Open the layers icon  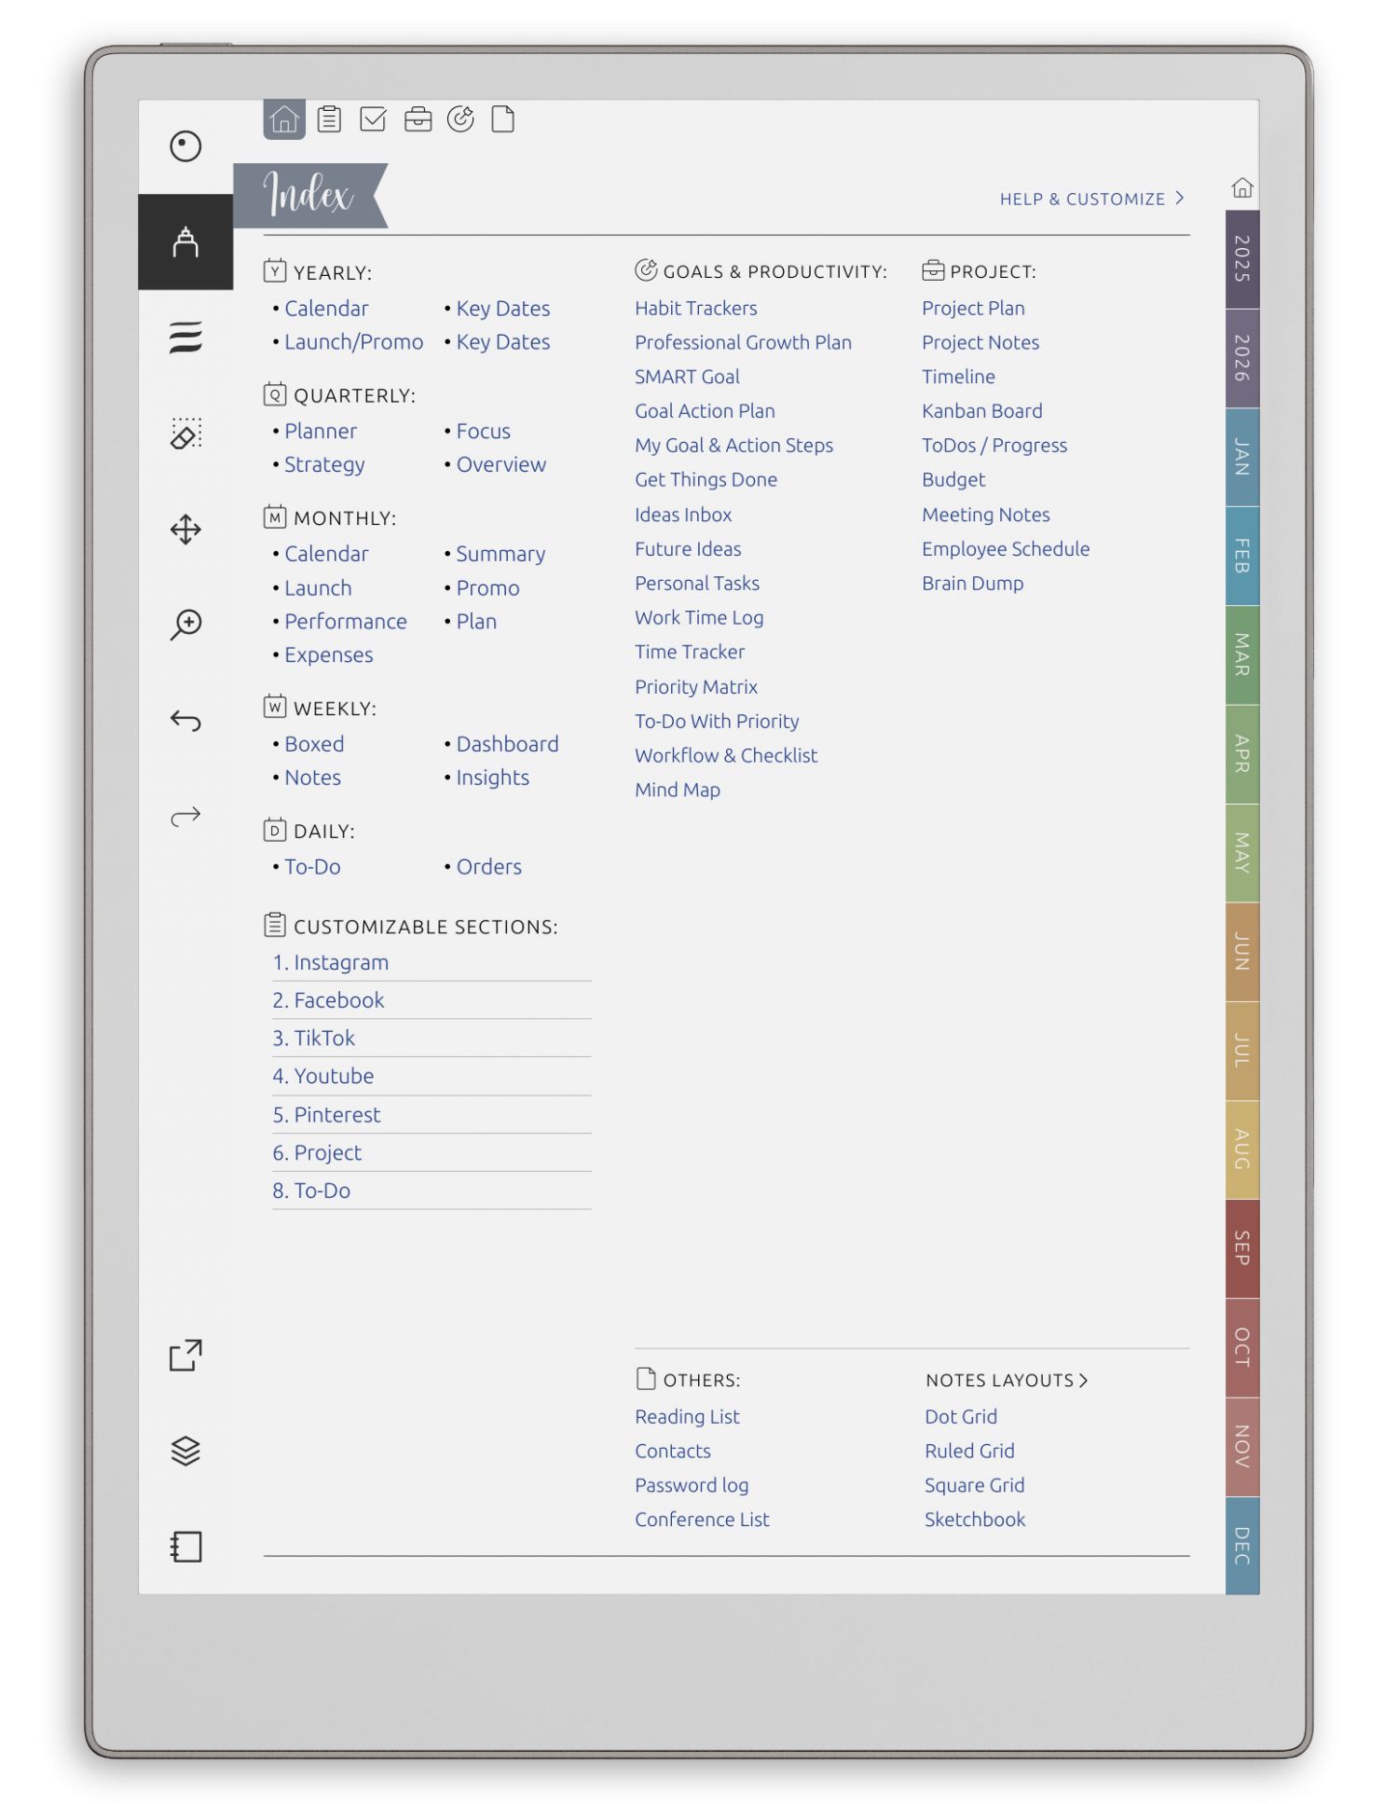click(x=185, y=1451)
